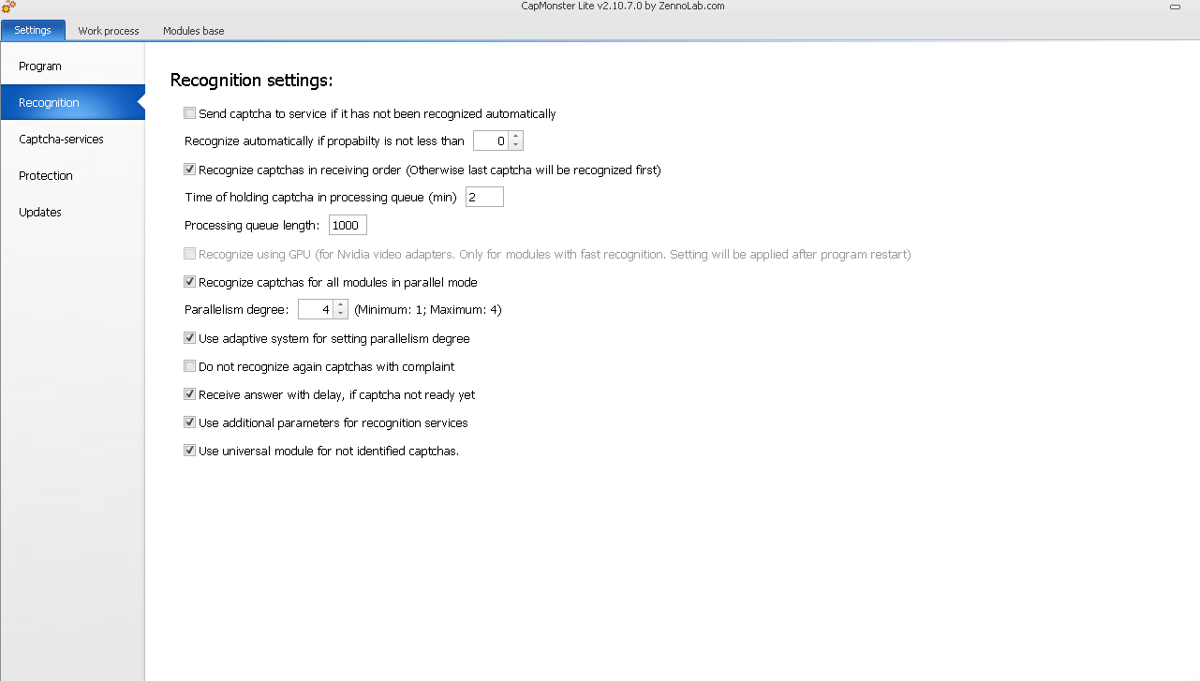The image size is (1200, 681).
Task: Open Captcha-services settings section
Action: click(72, 140)
